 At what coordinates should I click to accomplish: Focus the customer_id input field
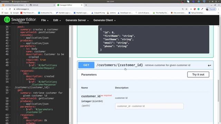pos(149,106)
